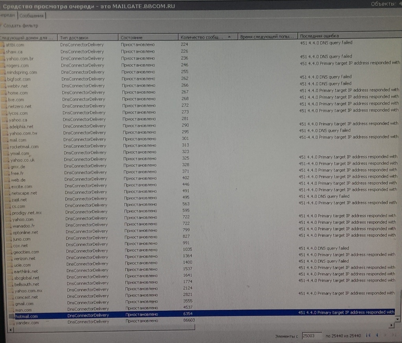This screenshot has height=343, width=402.
Task: Select the live.com queue row
Action: pos(200,99)
